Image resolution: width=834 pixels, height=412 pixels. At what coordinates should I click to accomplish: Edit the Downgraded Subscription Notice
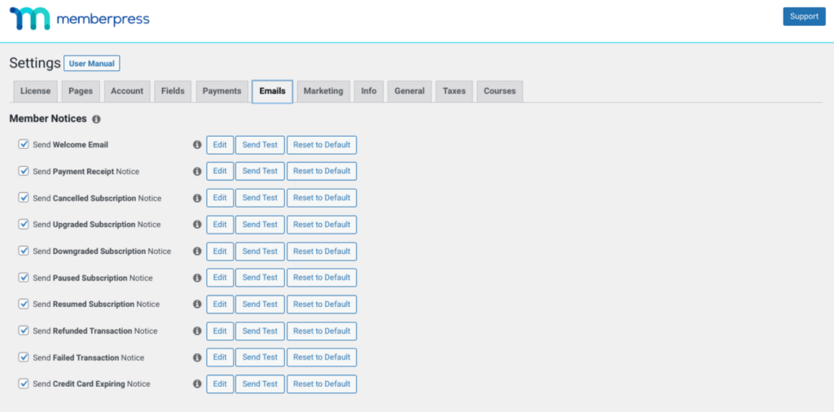click(x=220, y=251)
